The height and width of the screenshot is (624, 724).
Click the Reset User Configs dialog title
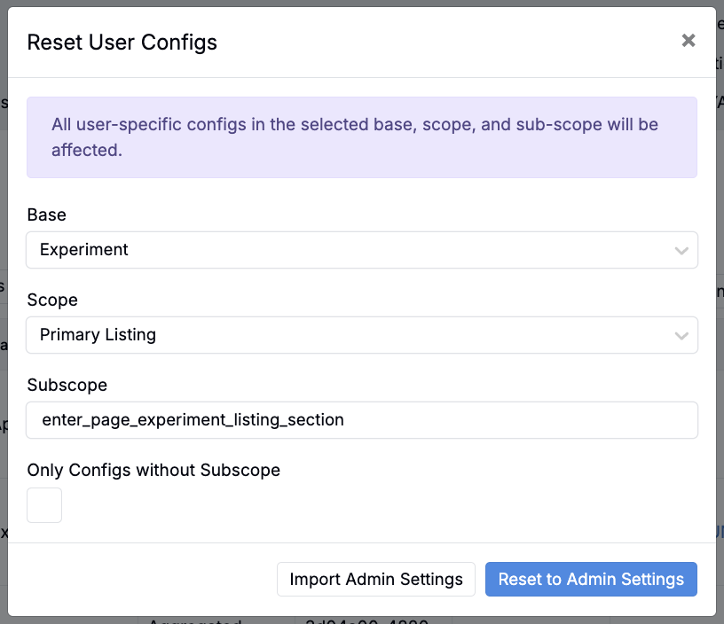coord(122,42)
